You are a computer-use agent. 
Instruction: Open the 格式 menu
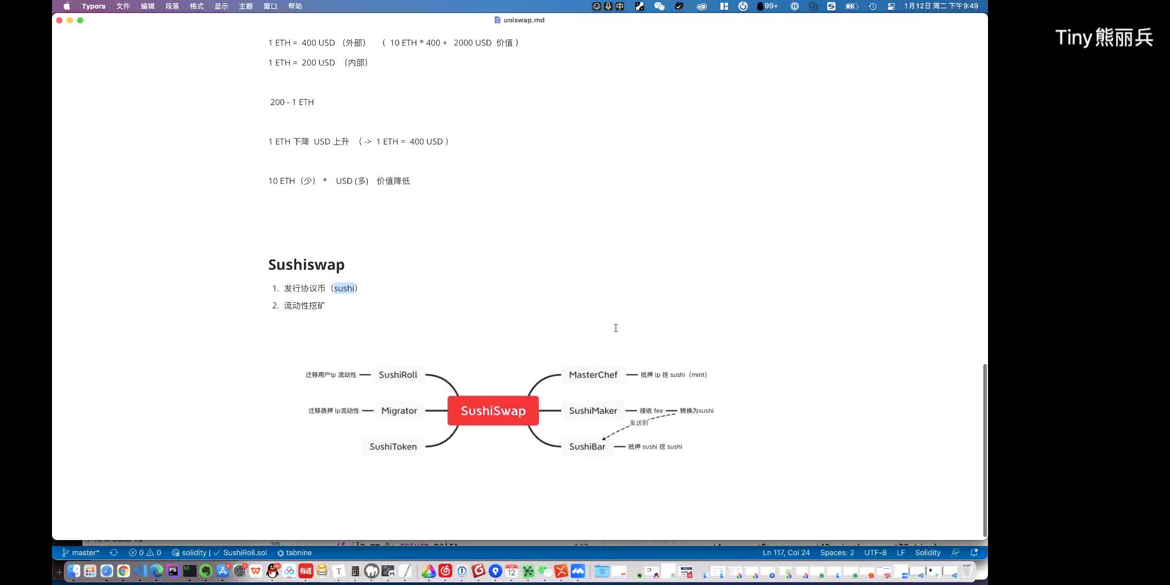point(197,6)
